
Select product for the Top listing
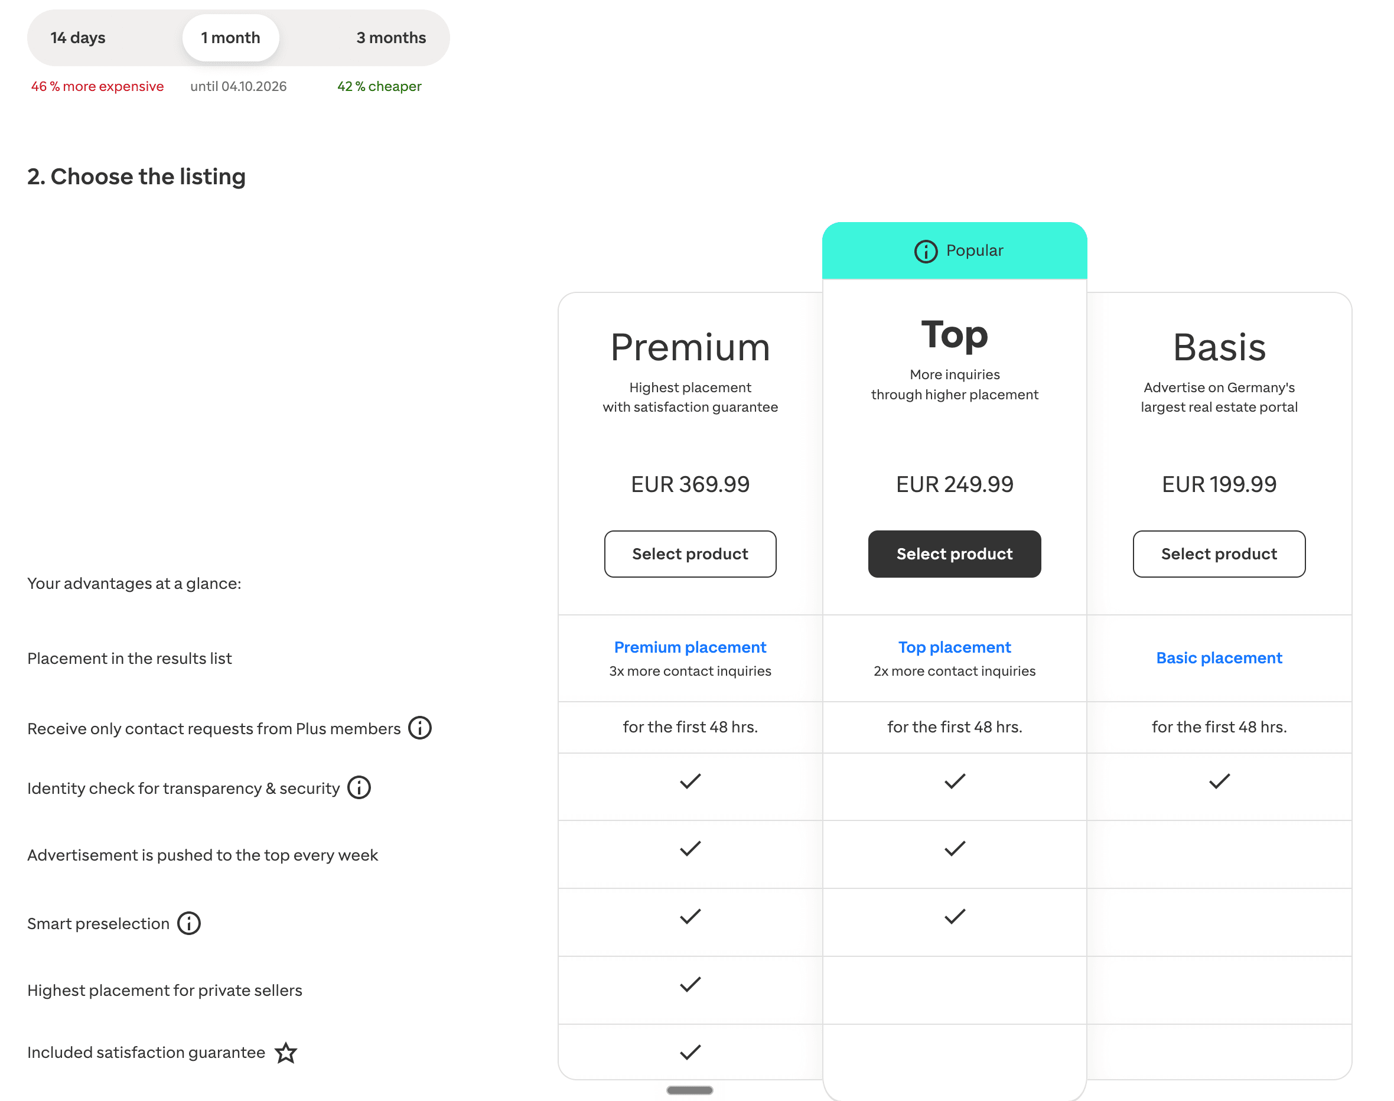(x=955, y=553)
